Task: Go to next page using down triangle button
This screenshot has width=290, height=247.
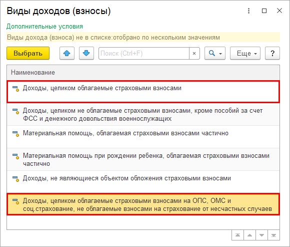Action: (261, 235)
